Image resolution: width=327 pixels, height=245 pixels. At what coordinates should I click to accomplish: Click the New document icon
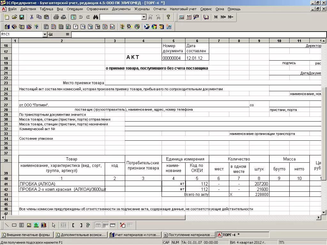pos(7,17)
